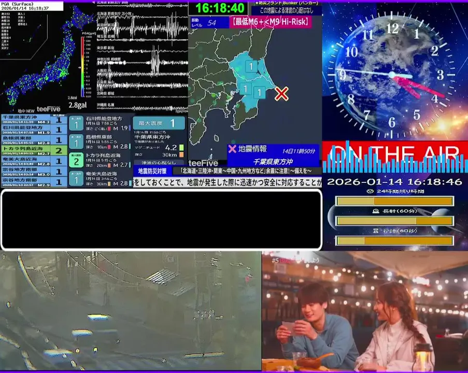Click the icon beside 長針(60分) label

pyautogui.click(x=376, y=211)
